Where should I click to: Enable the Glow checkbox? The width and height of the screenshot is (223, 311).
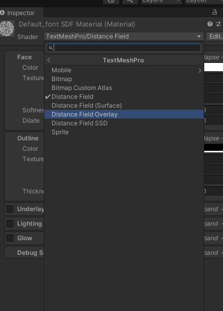click(x=10, y=238)
